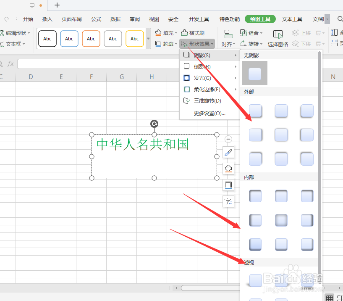Open the 文本框 dropdown
The height and width of the screenshot is (301, 343).
pyautogui.click(x=13, y=44)
